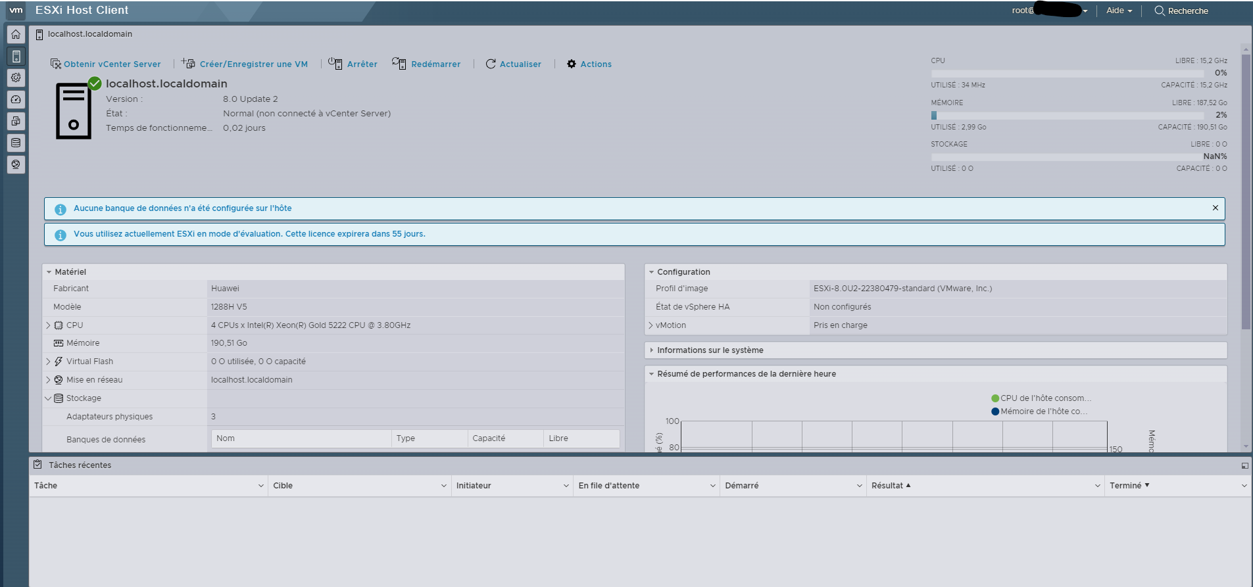This screenshot has height=587, width=1253.
Task: Collapse the Stockage hardware row
Action: [48, 398]
